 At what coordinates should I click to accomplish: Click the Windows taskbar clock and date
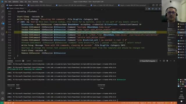click(x=181, y=96)
